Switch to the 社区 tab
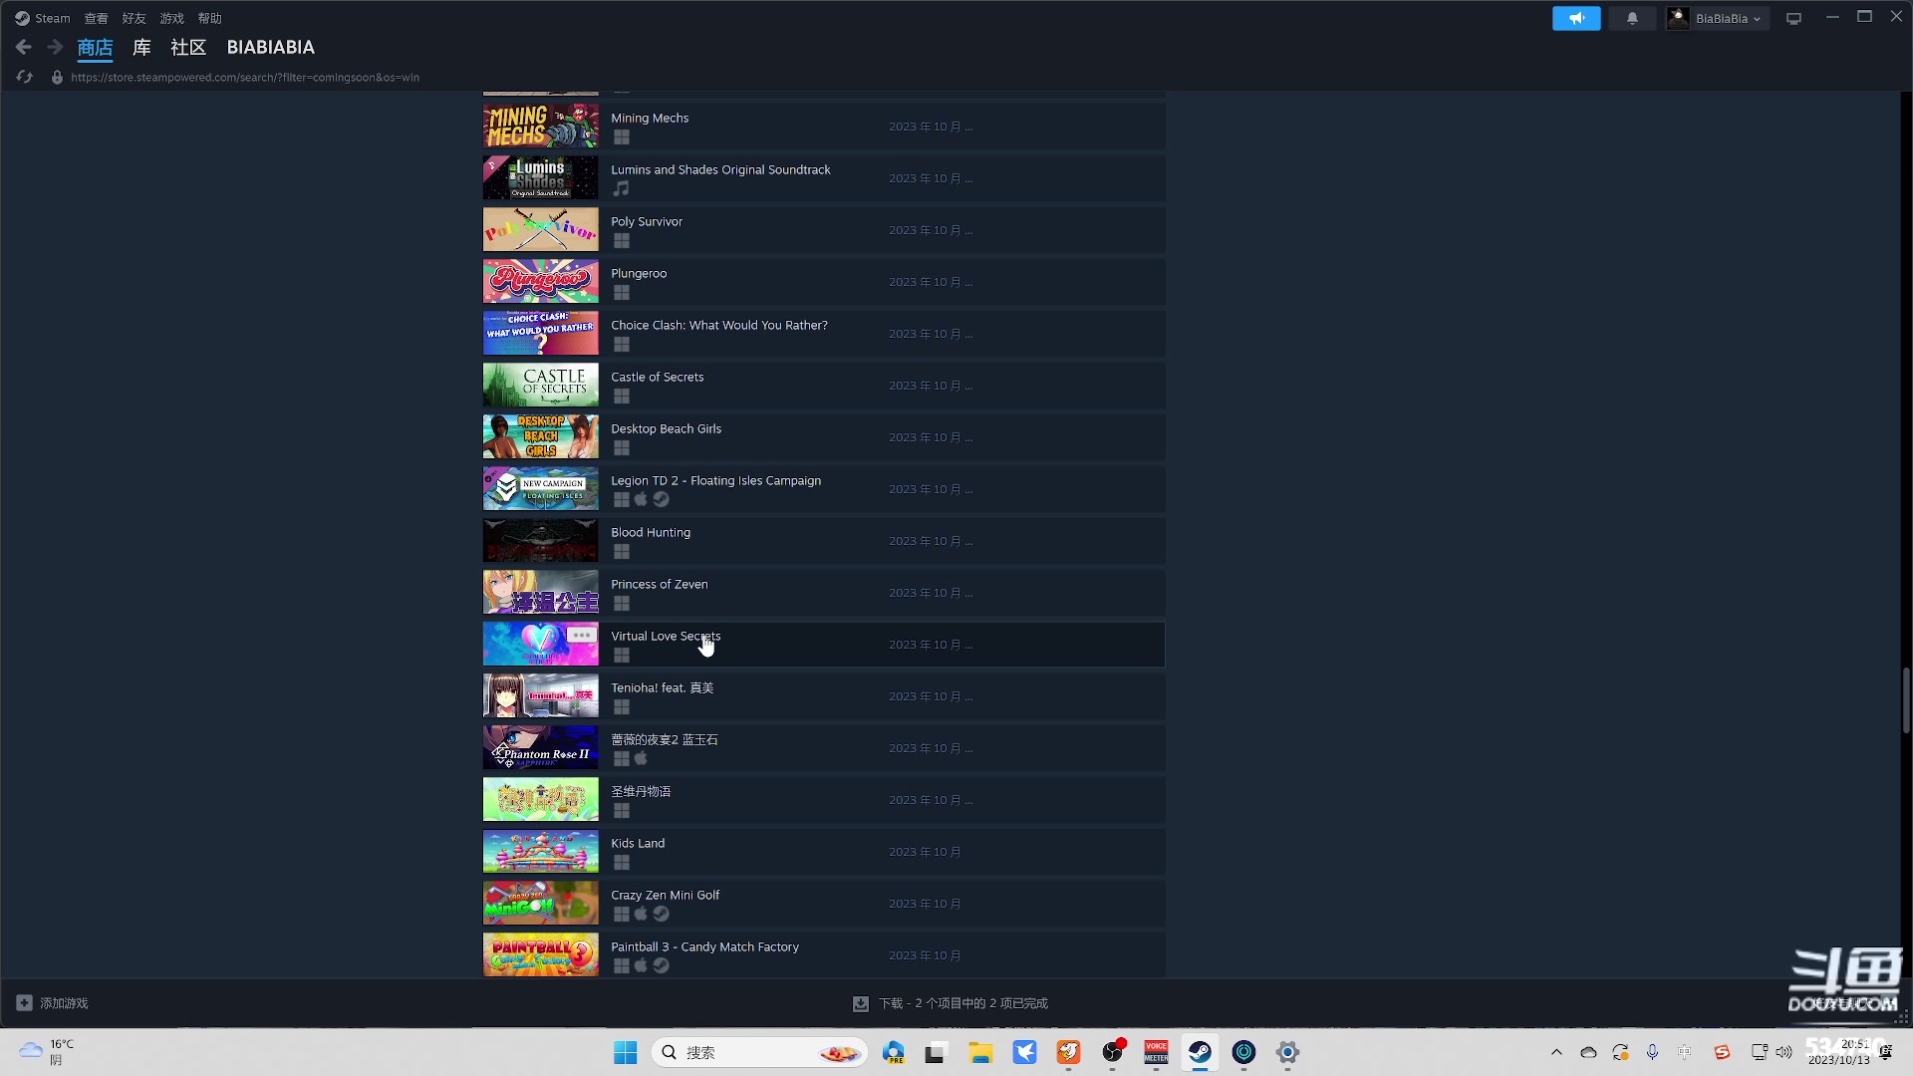Viewport: 1913px width, 1076px height. tap(188, 47)
